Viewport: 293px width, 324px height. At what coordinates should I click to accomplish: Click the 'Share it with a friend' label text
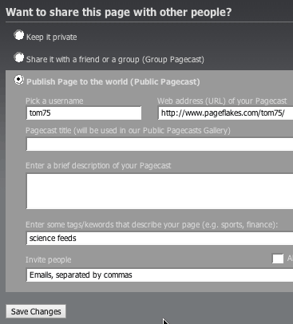tap(115, 59)
